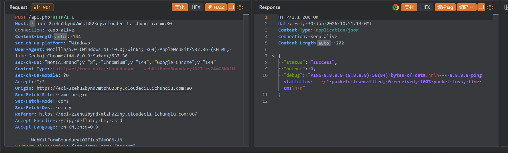This screenshot has height=153, width=508.
Task: Click auto tag on Response Content-Length
Action: click(x=324, y=43)
